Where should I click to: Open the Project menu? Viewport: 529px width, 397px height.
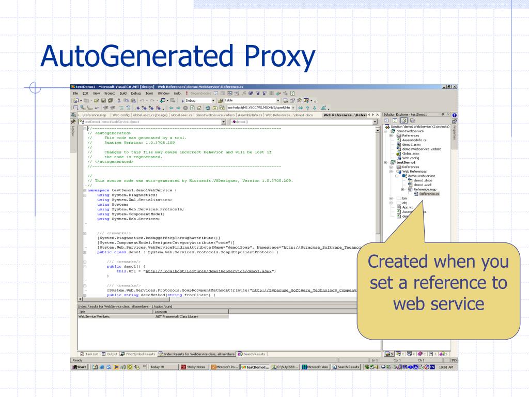pos(110,94)
